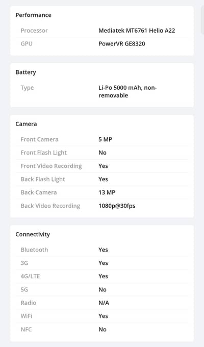Click the PowerVR GE8320 GPU value
This screenshot has height=347, width=204.
click(122, 43)
